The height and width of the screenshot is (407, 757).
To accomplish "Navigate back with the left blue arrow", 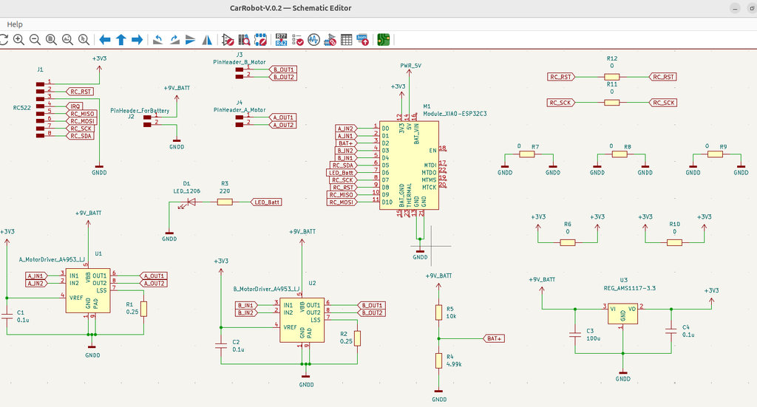I will click(105, 39).
